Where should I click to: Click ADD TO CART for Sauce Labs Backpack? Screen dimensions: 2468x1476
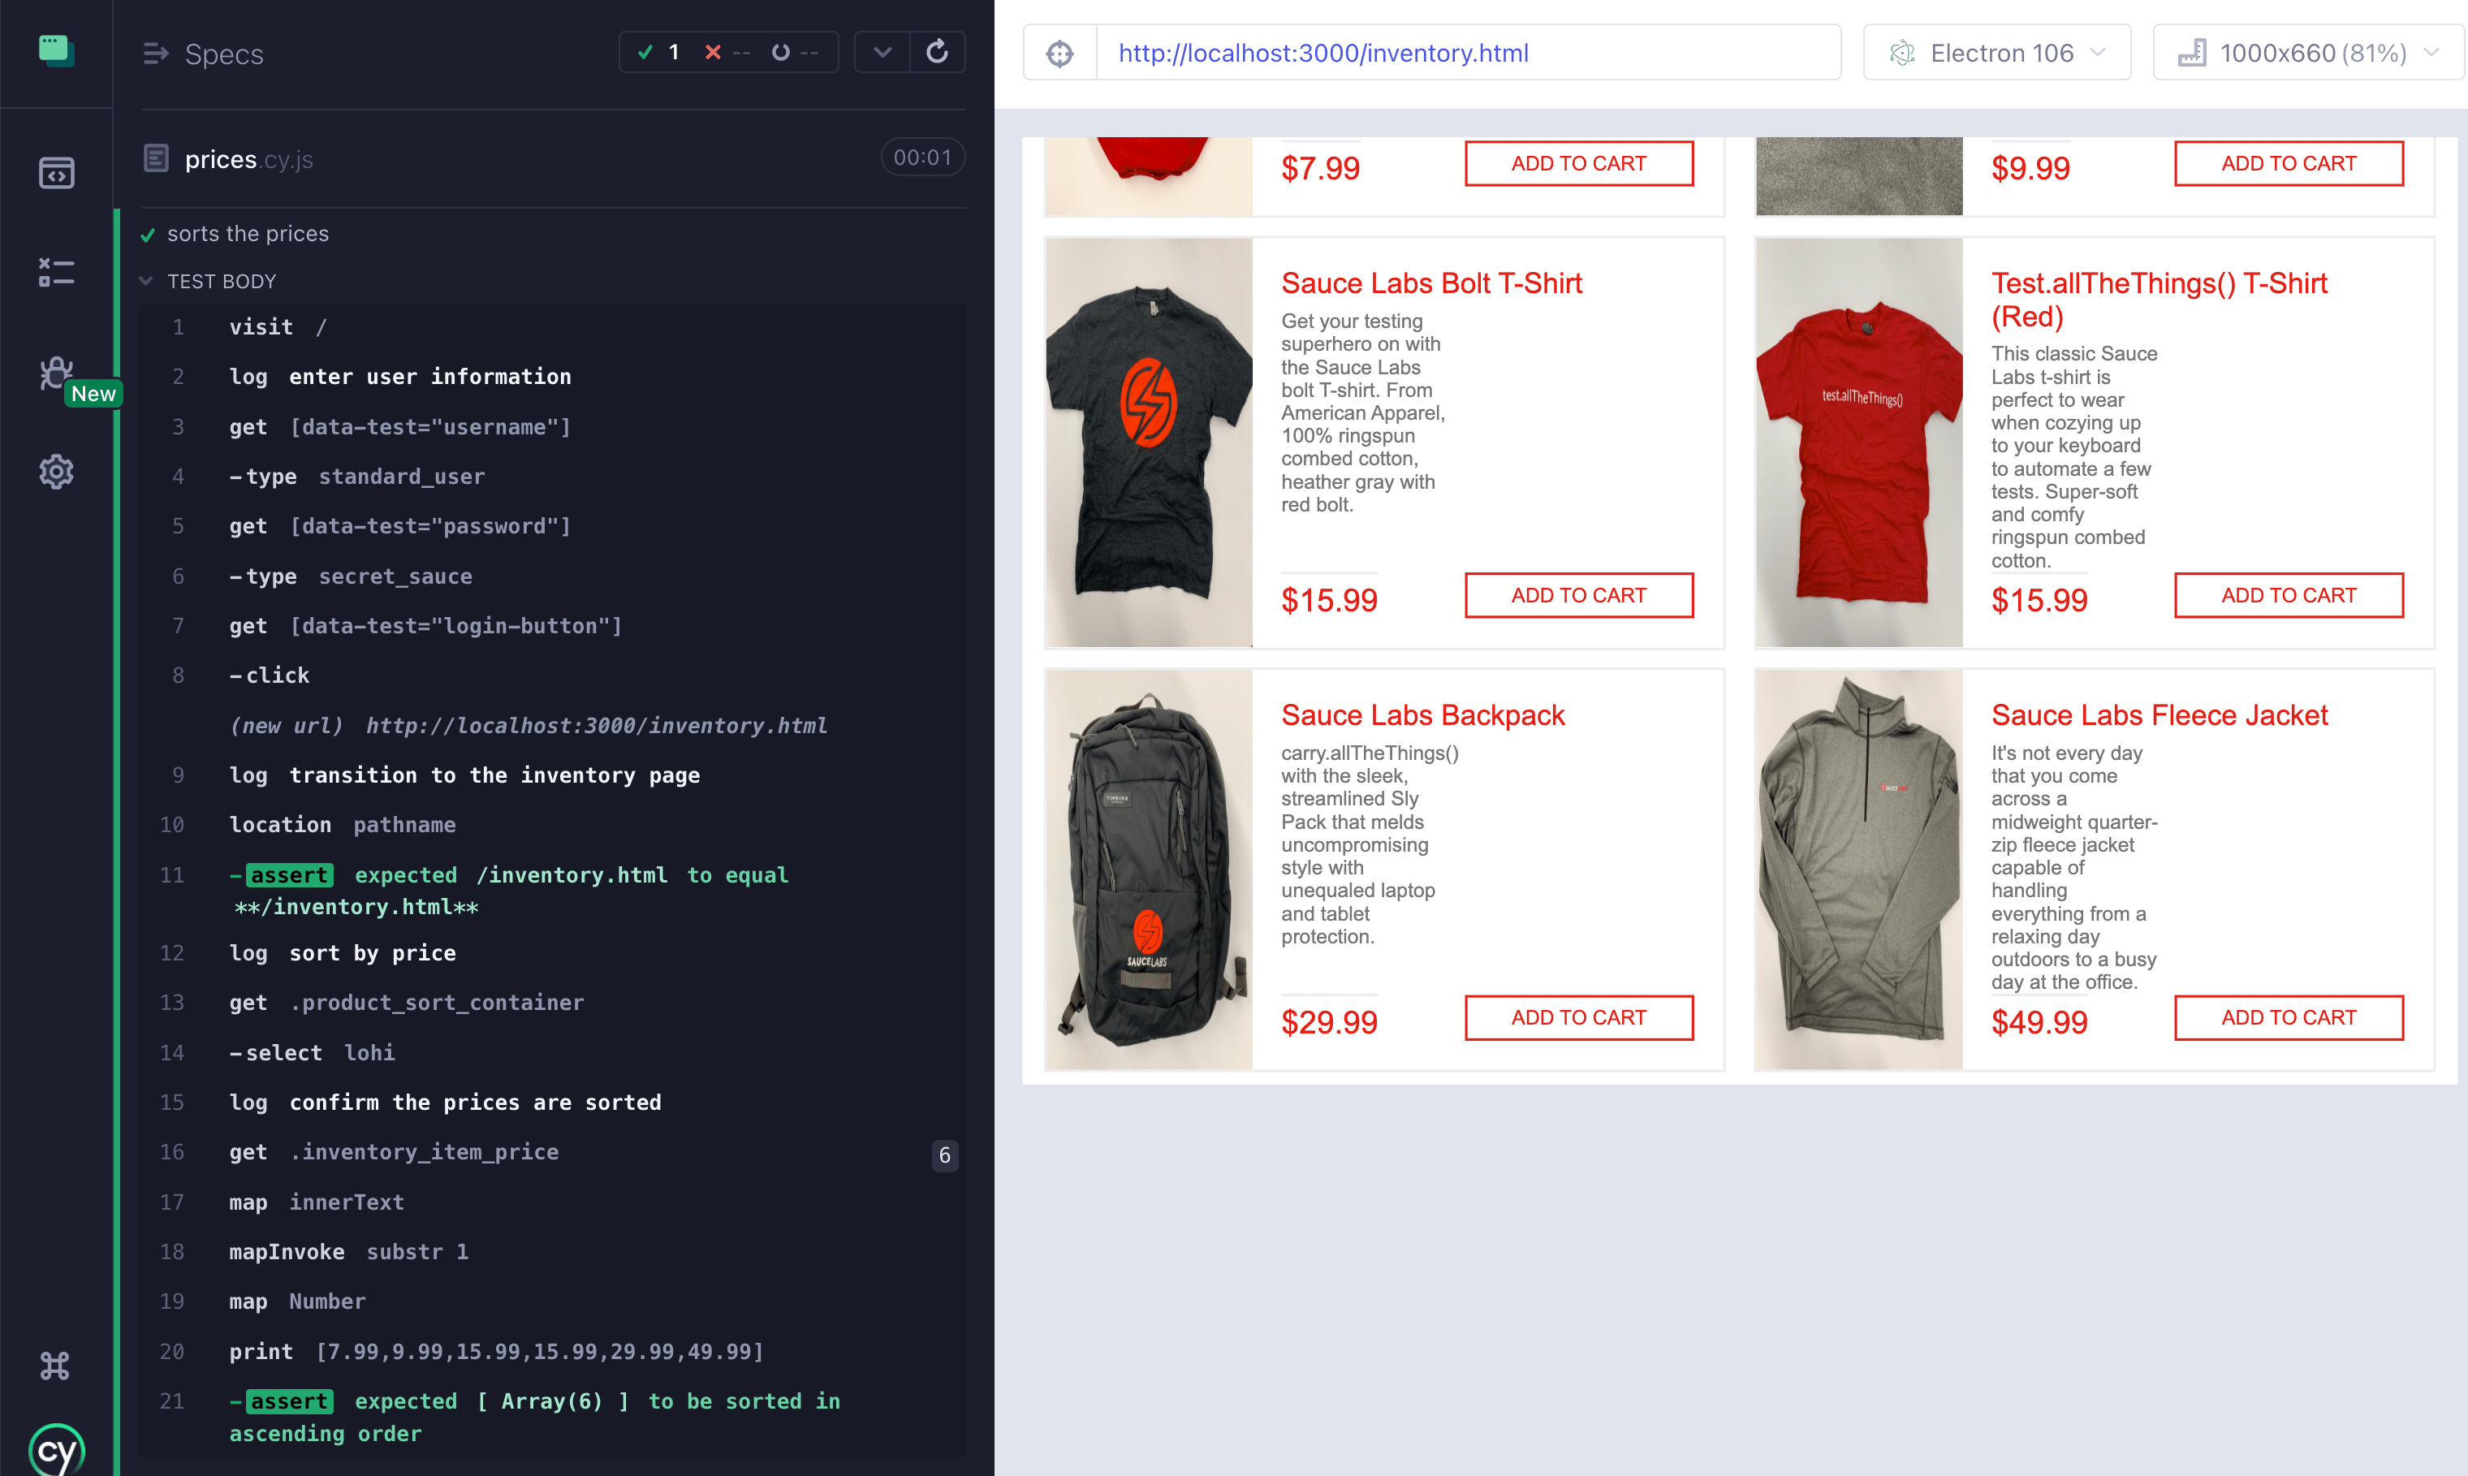(x=1577, y=1017)
